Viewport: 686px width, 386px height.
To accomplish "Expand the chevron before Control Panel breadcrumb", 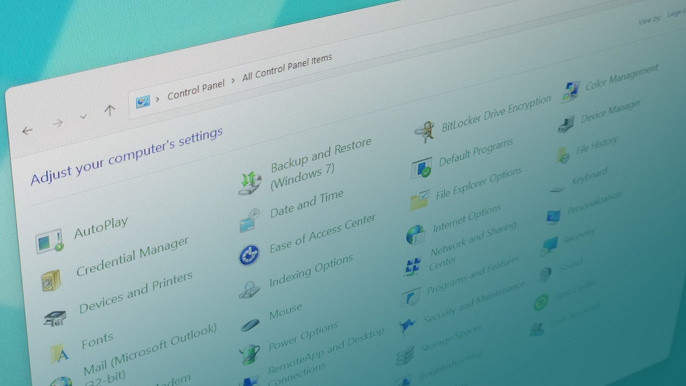I will [x=158, y=99].
